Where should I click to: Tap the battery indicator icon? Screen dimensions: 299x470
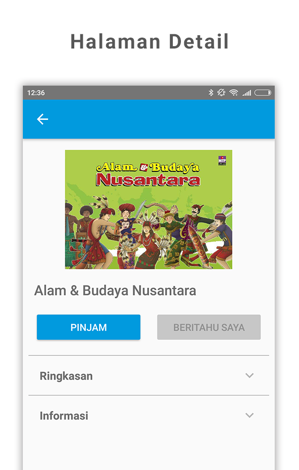[263, 93]
